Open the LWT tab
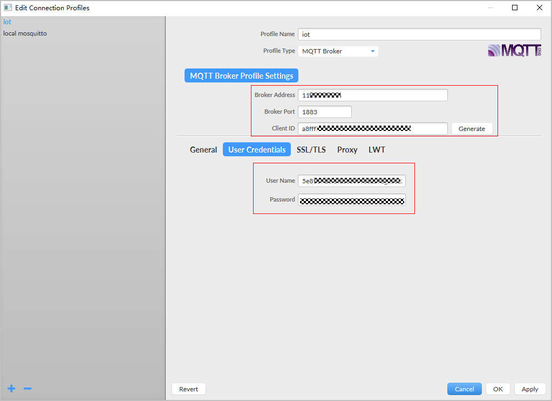 pos(377,149)
